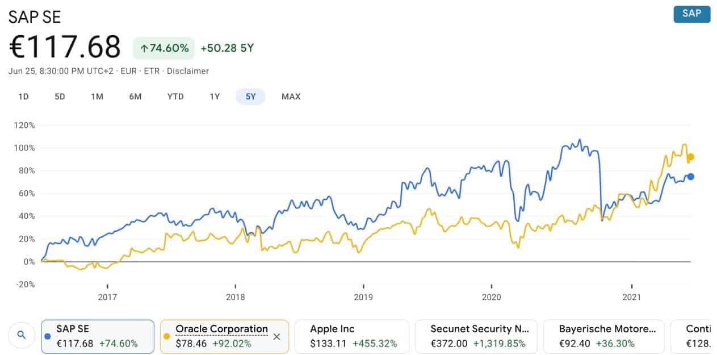Switch to 6M time range
717x355 pixels.
135,97
